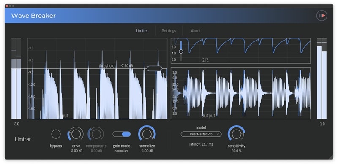Click the normalize knob
This screenshot has width=338, height=165.
(x=147, y=133)
